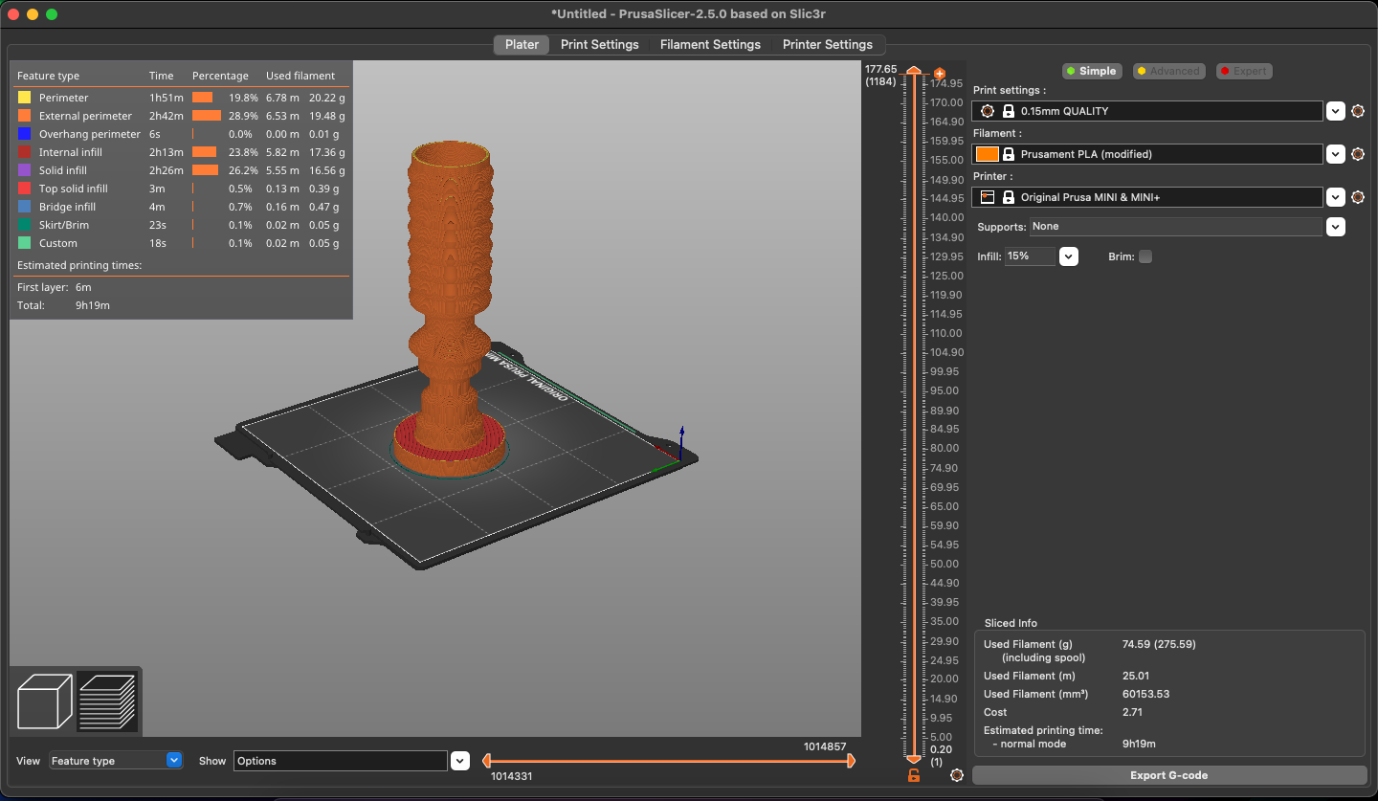Click the right thumb of the horizontal moves slider
The image size is (1378, 801).
click(x=850, y=761)
